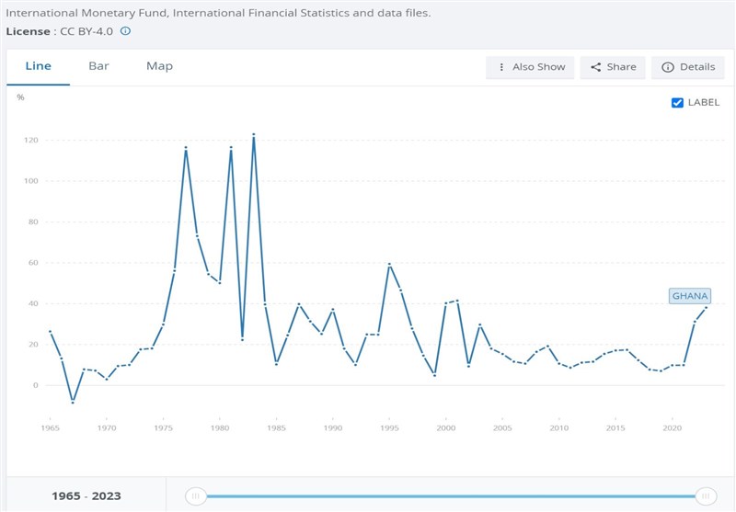
Task: Click the three-dot icon in Also Show
Action: point(501,67)
